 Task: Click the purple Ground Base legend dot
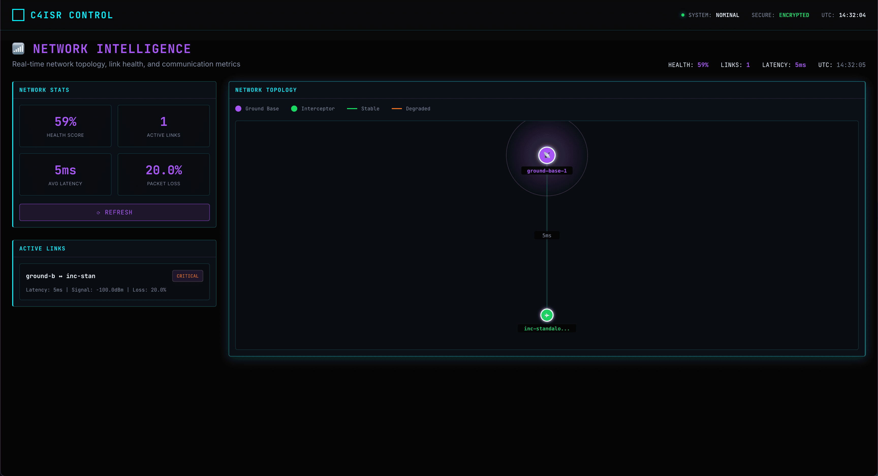[238, 108]
